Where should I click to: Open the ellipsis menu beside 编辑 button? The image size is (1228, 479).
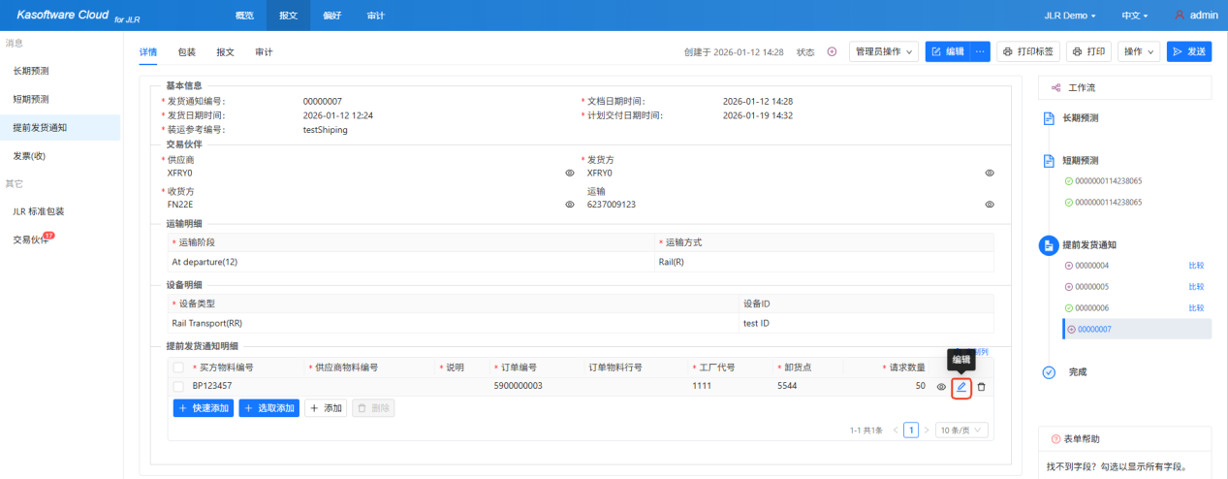pos(980,52)
